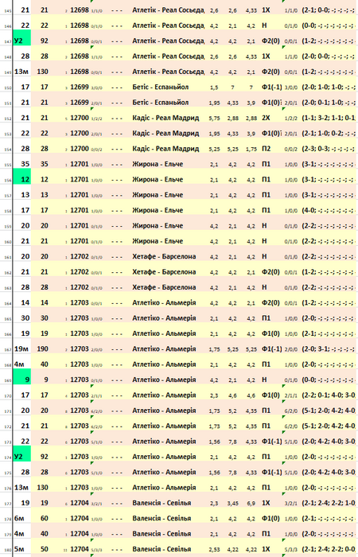
Task: Click 'Жирона - Ельче' in row 155
Action: coord(158,164)
